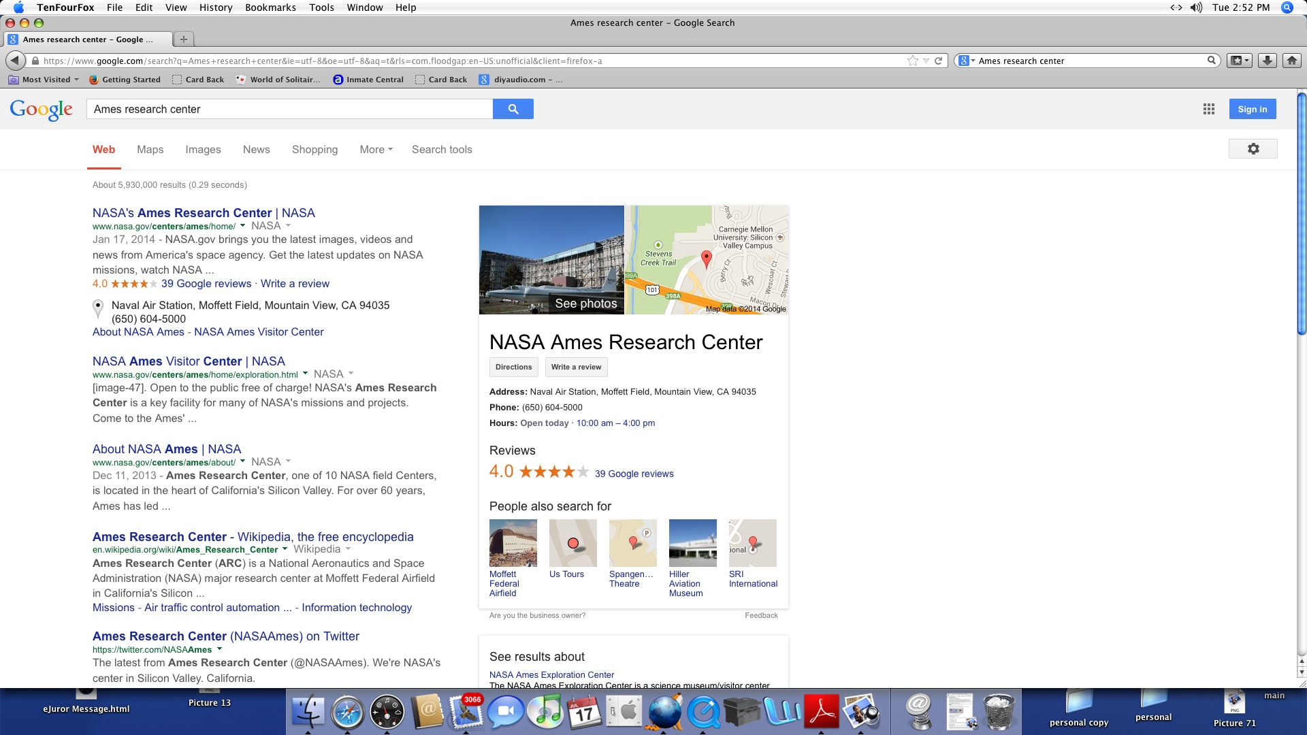Click the Sign in button
Screen dimensions: 1307x735
click(1252, 109)
